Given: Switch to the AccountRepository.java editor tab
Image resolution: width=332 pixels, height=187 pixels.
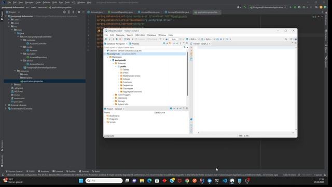Looking at the screenshot, I should point(120,12).
